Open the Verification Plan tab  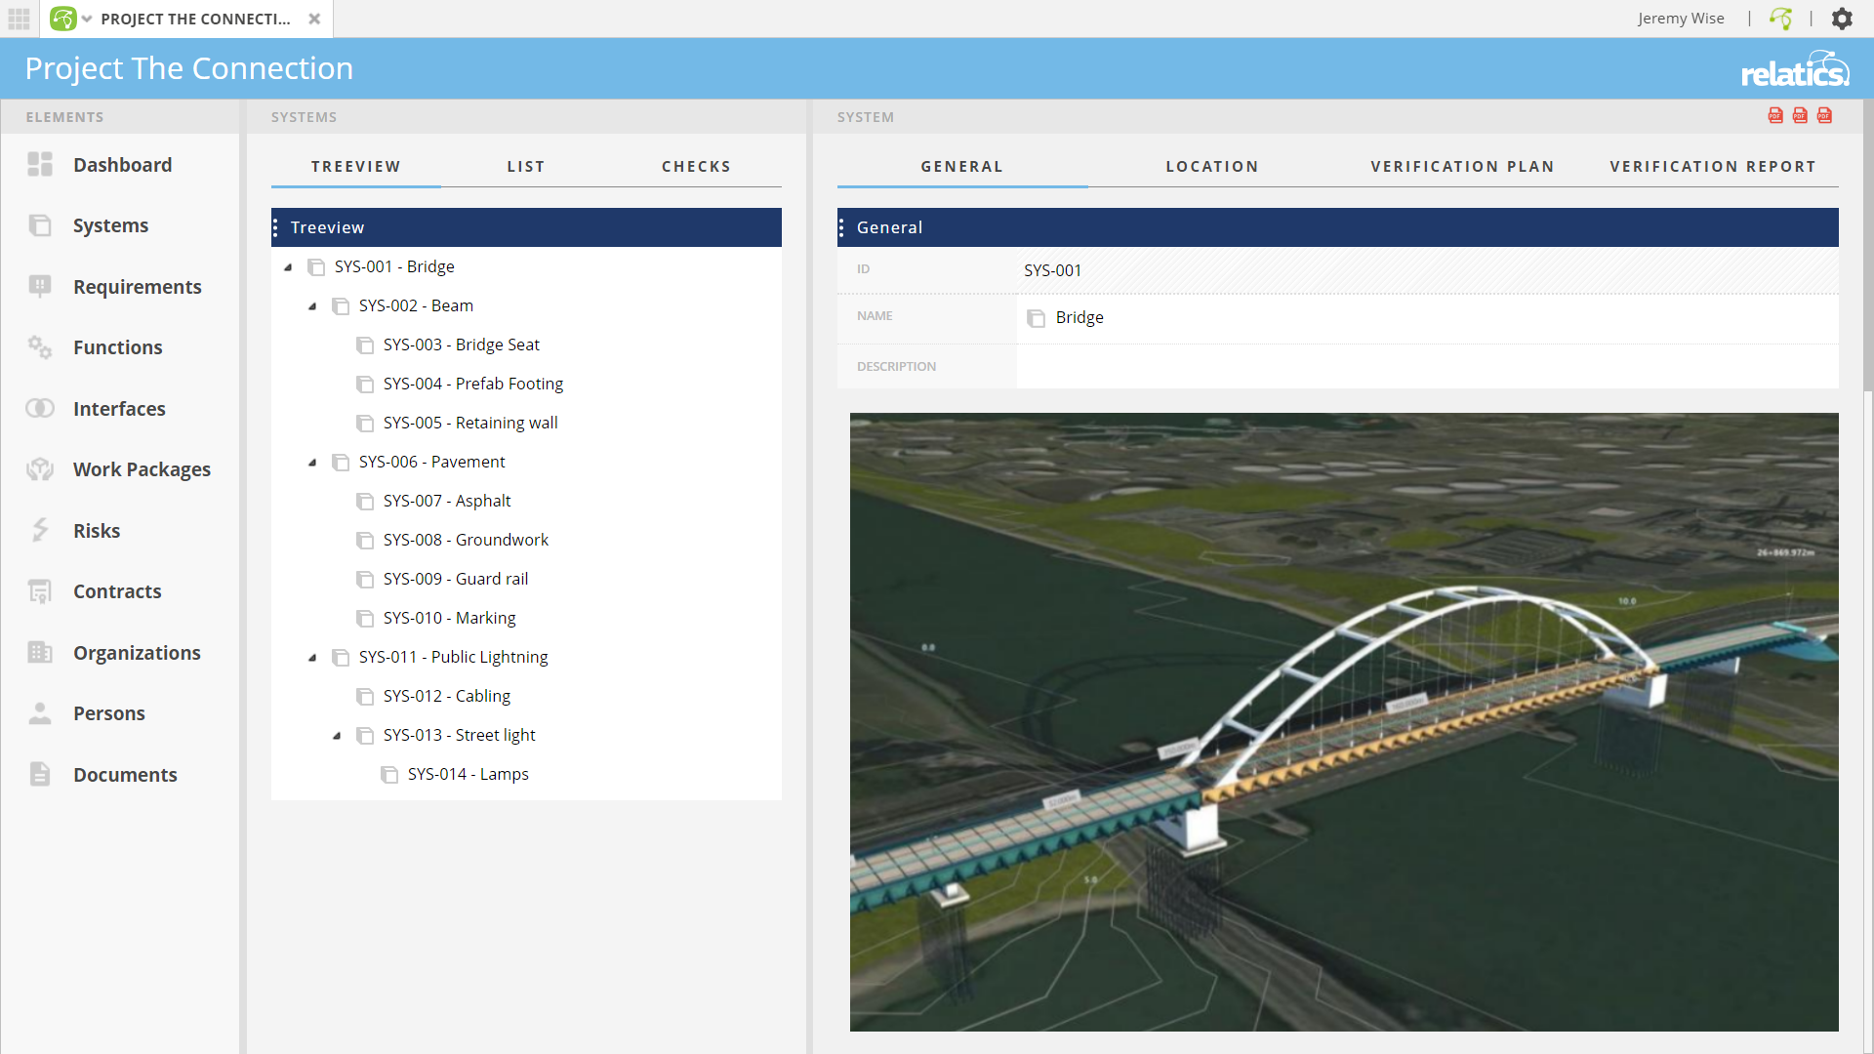[1462, 167]
